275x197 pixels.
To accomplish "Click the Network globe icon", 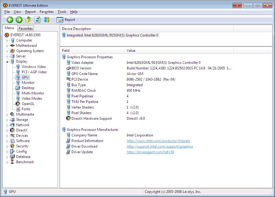I will point(12,125).
